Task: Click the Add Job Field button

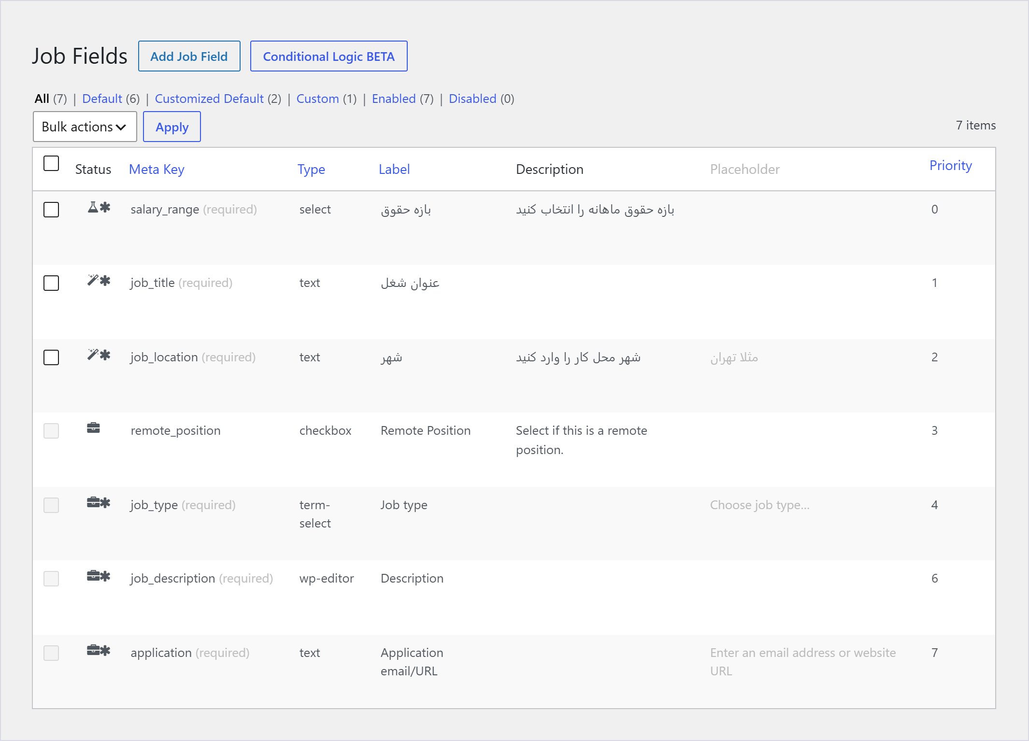Action: pyautogui.click(x=189, y=56)
